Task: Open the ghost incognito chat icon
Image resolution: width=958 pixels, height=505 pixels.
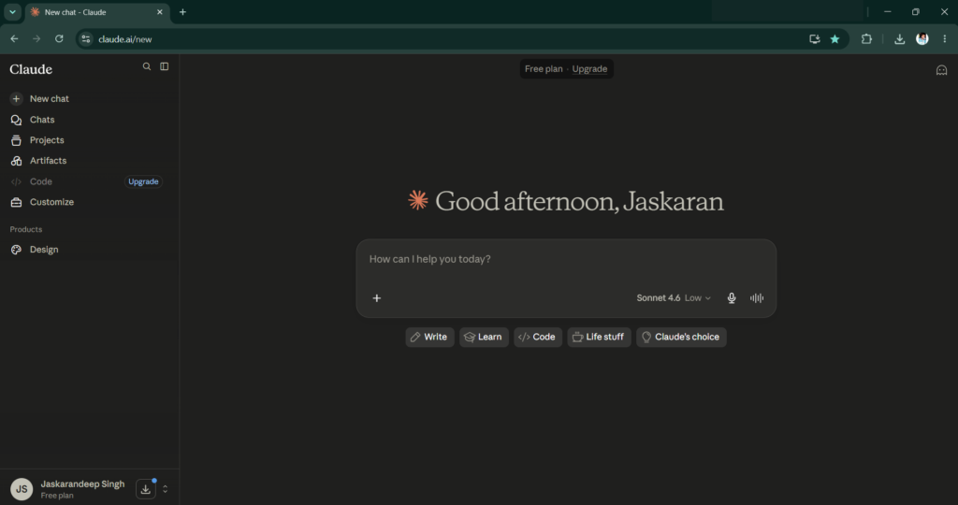Action: 941,70
